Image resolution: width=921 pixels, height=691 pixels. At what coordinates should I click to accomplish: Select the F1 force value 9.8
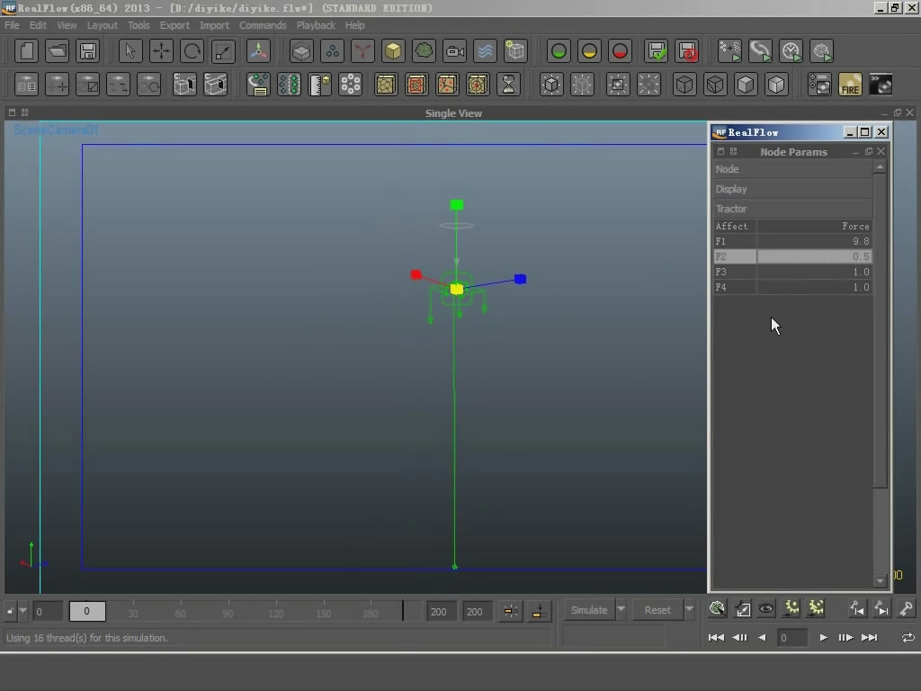coord(814,241)
